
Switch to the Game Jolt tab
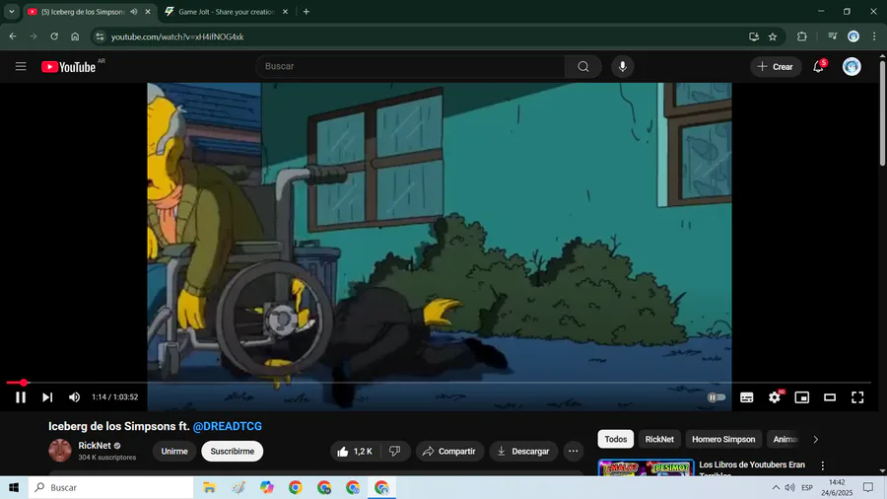(227, 11)
